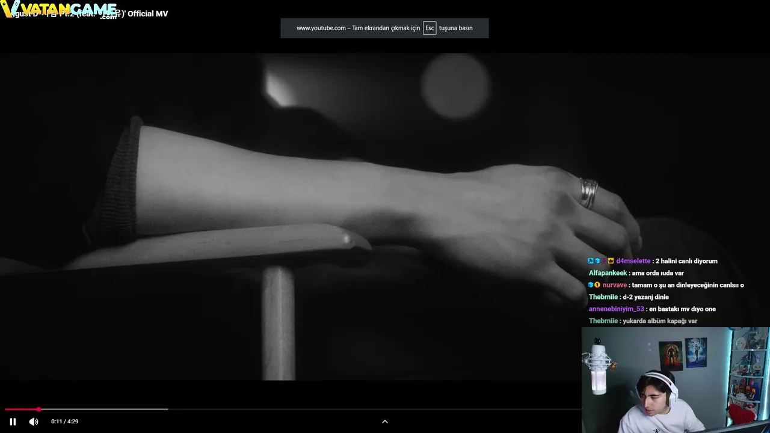Mute the video with the speaker icon
This screenshot has width=770, height=433.
point(34,422)
